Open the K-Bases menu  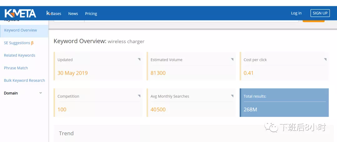click(54, 13)
